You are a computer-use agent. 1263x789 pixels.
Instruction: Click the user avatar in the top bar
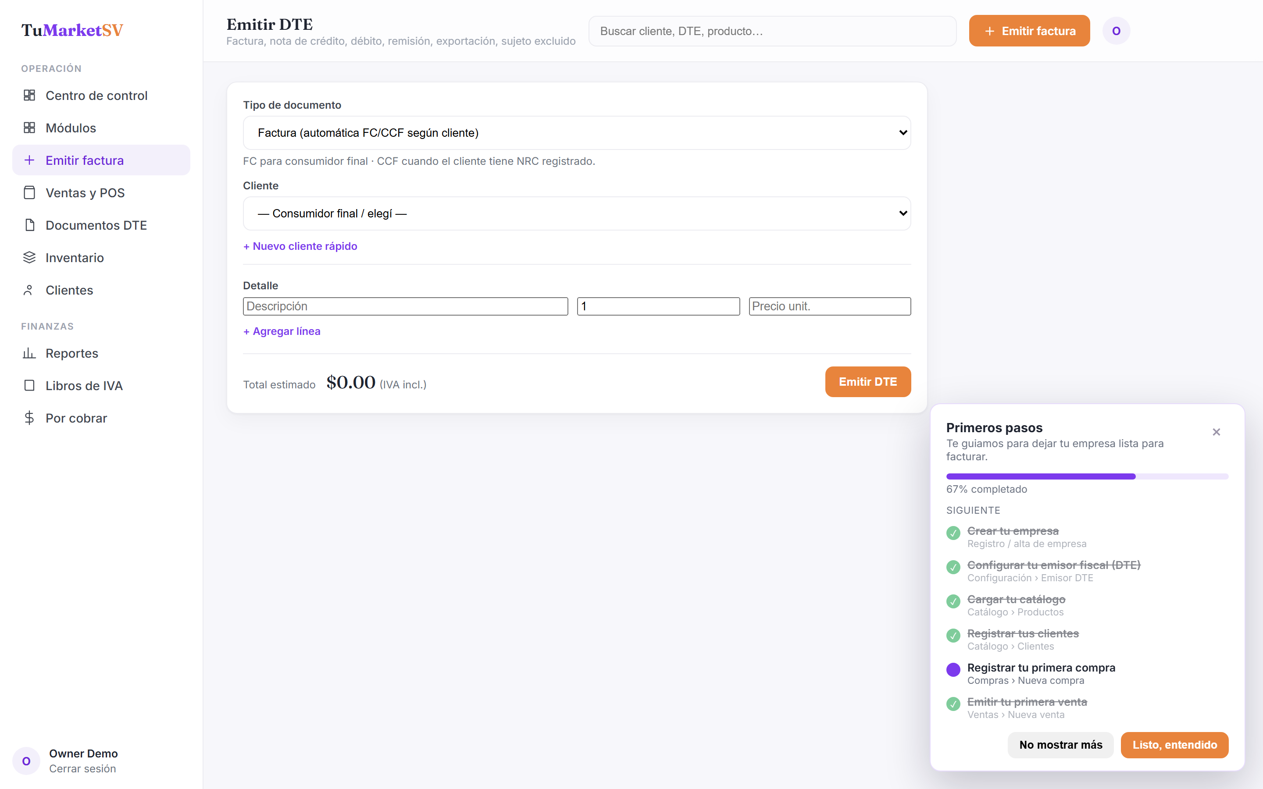pos(1117,31)
